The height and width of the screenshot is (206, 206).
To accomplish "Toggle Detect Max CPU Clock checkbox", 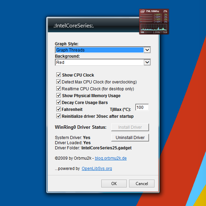I will click(x=58, y=82).
